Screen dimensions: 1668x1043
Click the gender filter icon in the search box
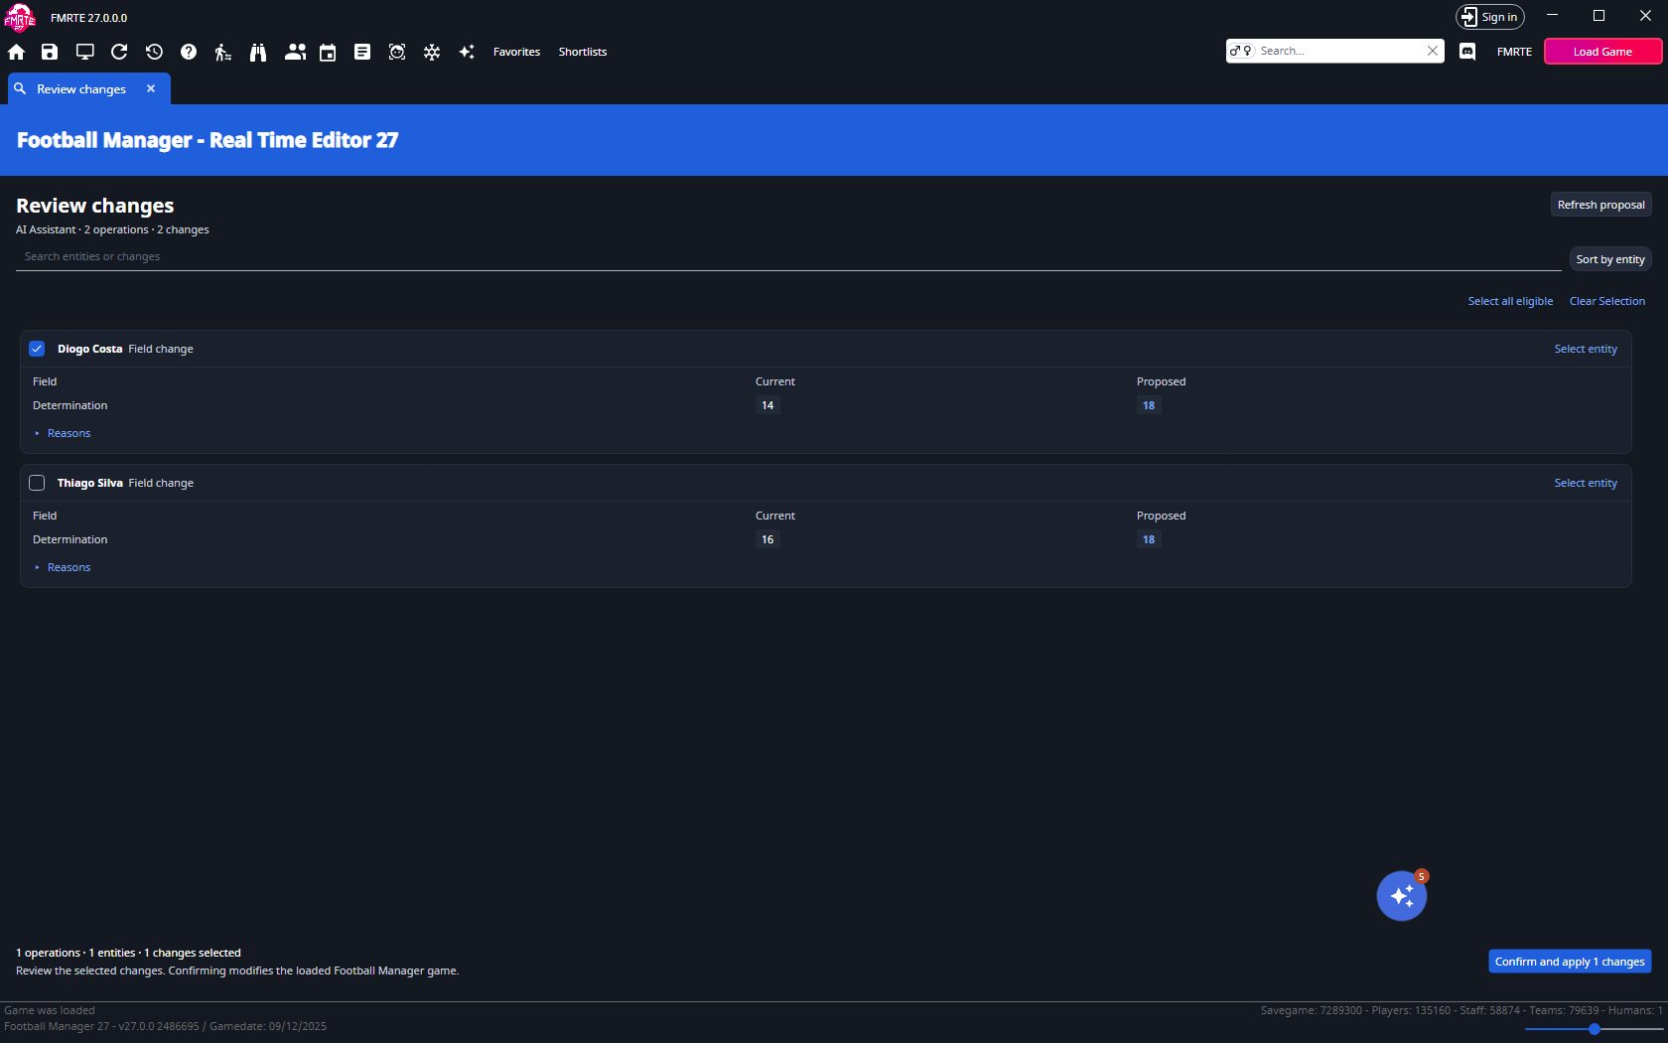click(x=1241, y=51)
